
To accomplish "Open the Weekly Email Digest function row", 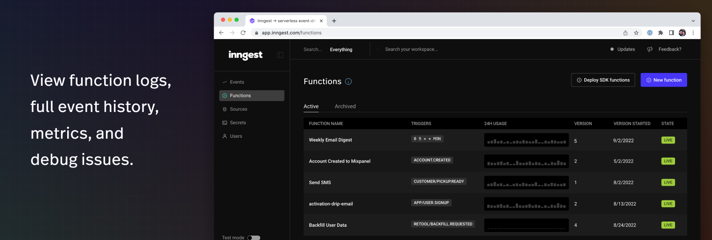I will (x=330, y=140).
